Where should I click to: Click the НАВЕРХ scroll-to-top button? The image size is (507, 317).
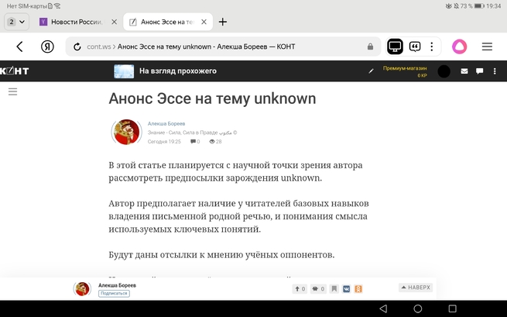(416, 288)
